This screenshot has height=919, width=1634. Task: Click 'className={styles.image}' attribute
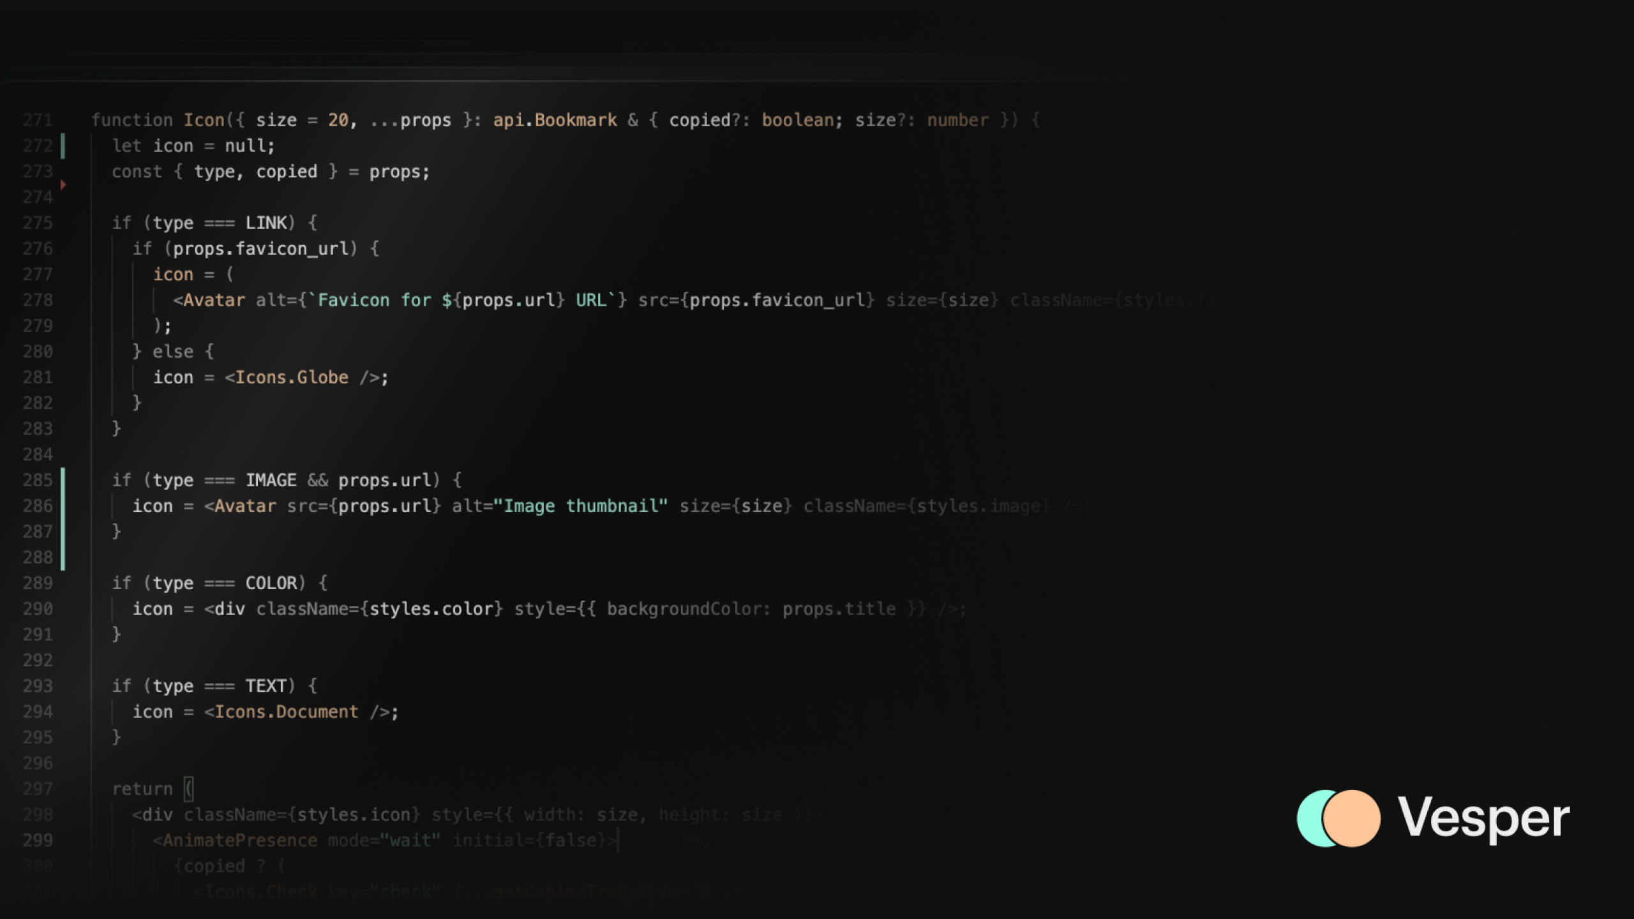pyautogui.click(x=926, y=506)
